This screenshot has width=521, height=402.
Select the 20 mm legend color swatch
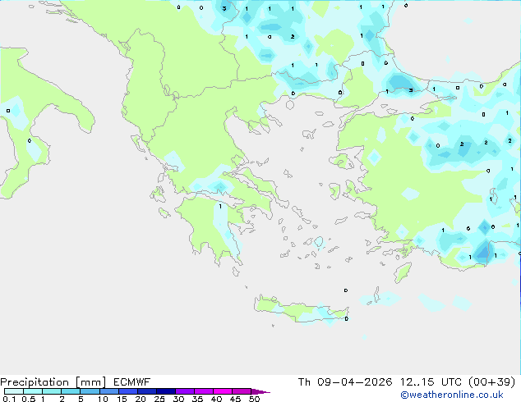pyautogui.click(x=146, y=391)
